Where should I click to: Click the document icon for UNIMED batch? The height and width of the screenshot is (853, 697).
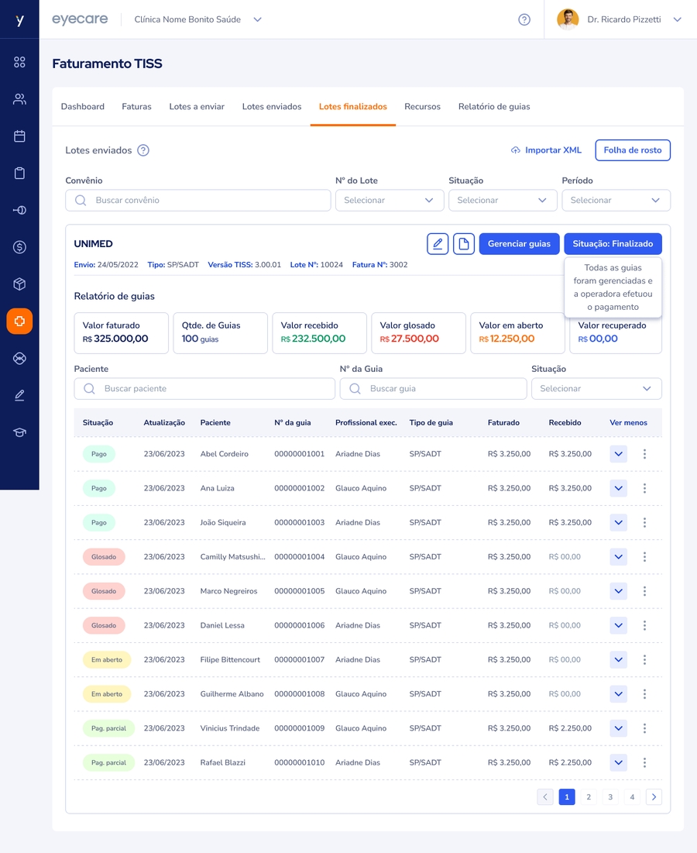(x=463, y=244)
